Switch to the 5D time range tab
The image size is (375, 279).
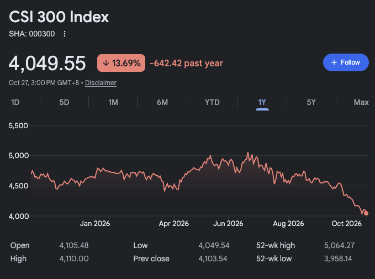coord(64,102)
